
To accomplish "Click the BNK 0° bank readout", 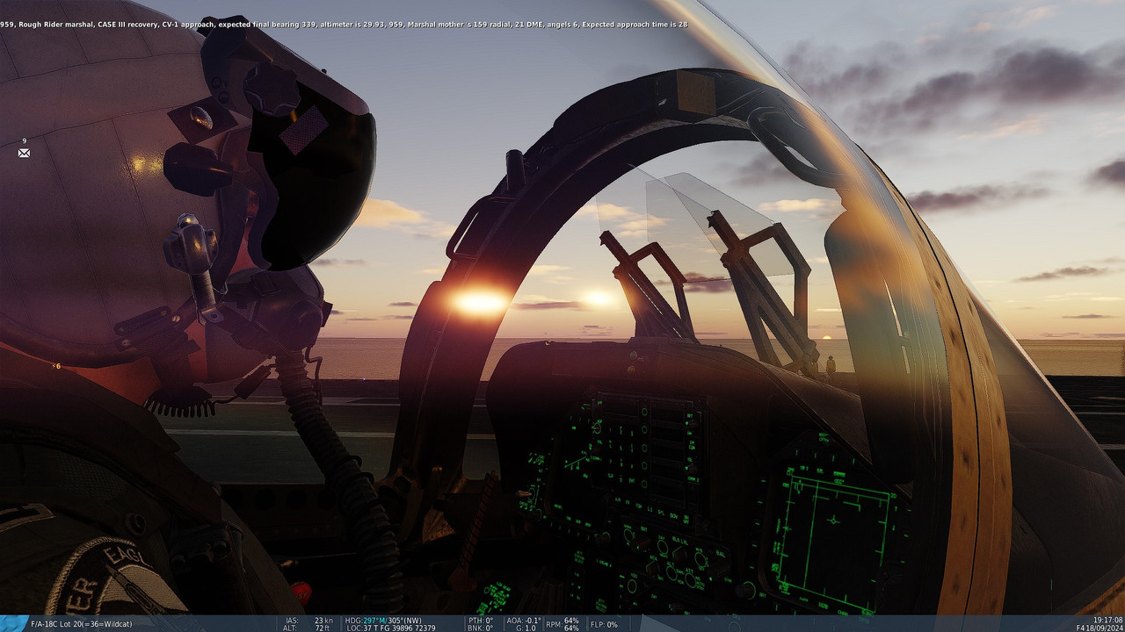I will [x=480, y=628].
